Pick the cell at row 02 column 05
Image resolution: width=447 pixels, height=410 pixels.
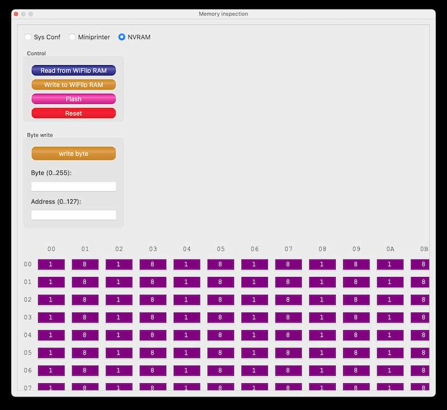click(221, 300)
